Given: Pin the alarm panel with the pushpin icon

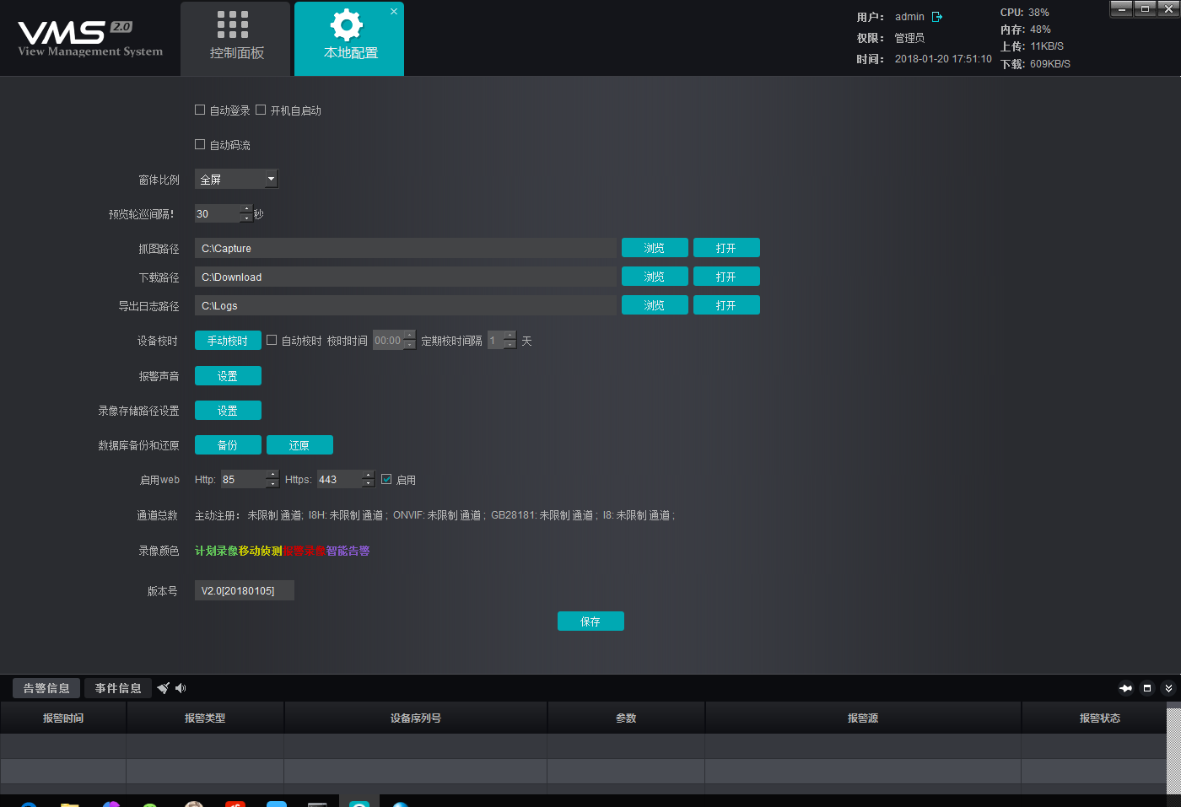Looking at the screenshot, I should coord(1125,688).
